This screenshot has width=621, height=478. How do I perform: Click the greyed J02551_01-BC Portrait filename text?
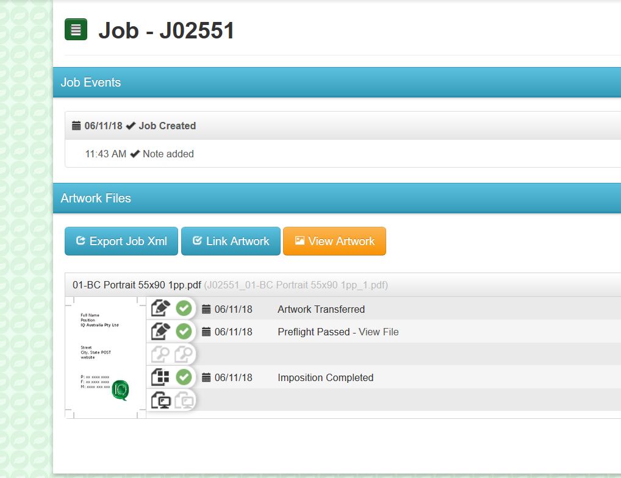pyautogui.click(x=296, y=285)
